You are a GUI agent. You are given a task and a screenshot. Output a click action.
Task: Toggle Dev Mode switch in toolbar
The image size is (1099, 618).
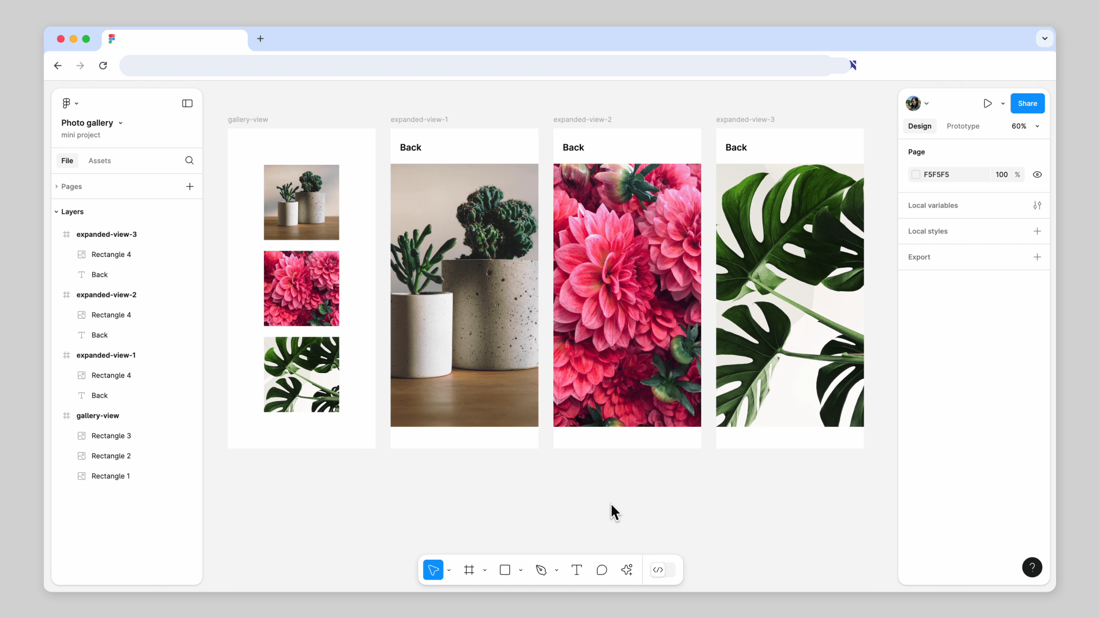663,570
